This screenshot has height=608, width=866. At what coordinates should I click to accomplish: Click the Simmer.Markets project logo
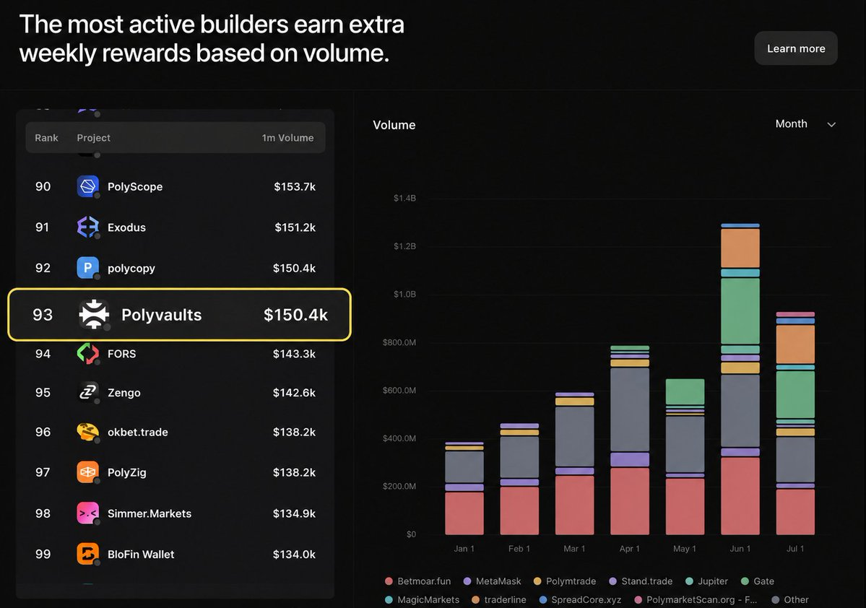pyautogui.click(x=88, y=513)
